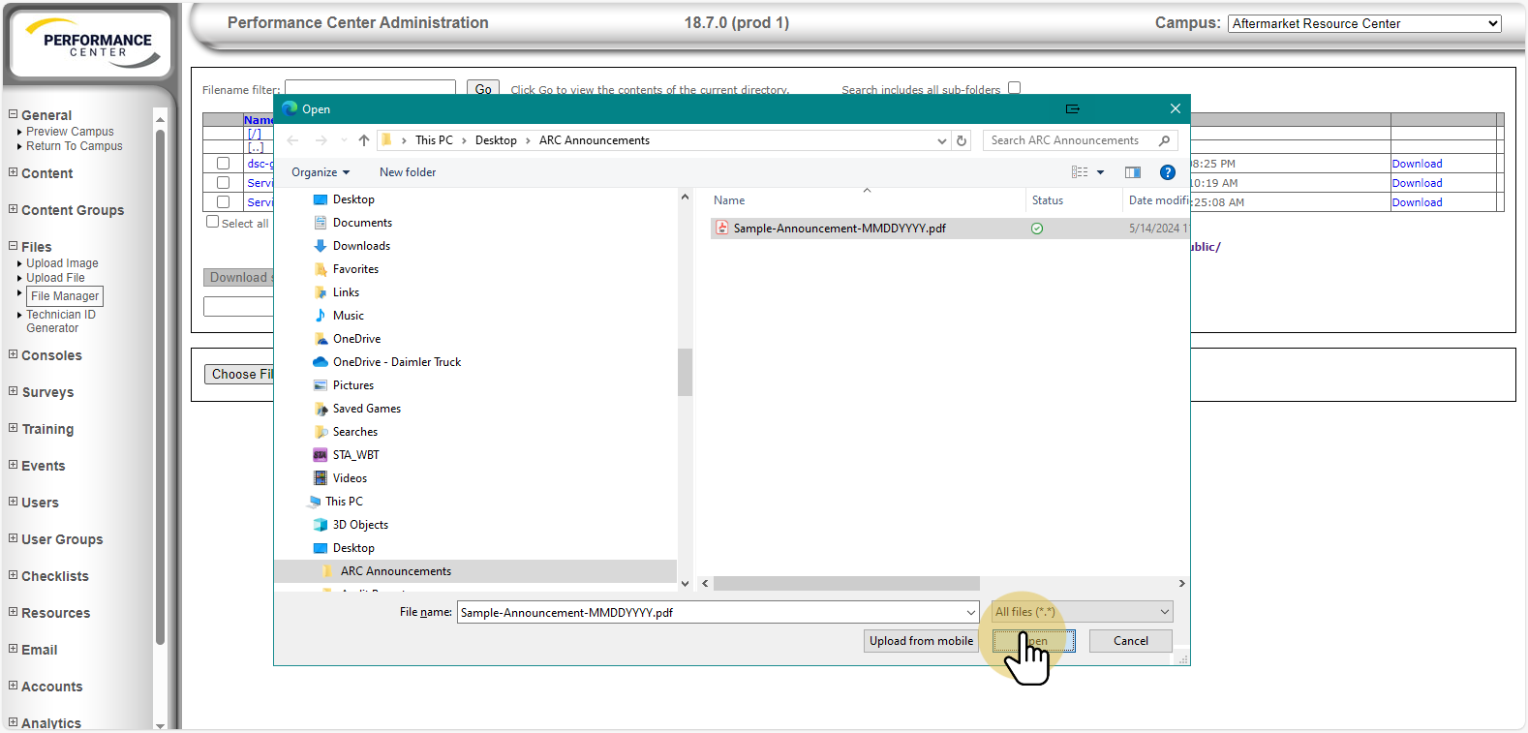Select Links folder in tree
Screen dimensions: 1528x733
[346, 292]
